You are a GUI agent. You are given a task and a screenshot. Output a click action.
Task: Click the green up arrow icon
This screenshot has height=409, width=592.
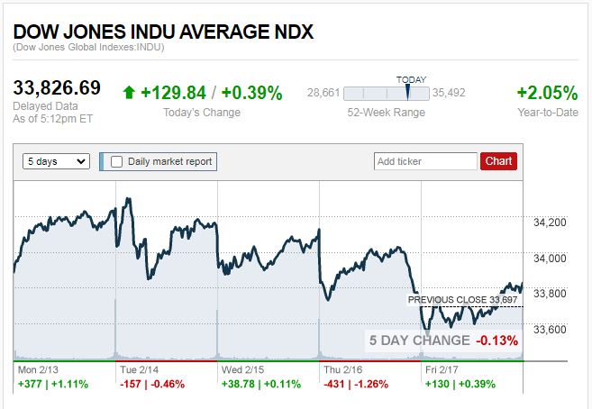(x=130, y=92)
